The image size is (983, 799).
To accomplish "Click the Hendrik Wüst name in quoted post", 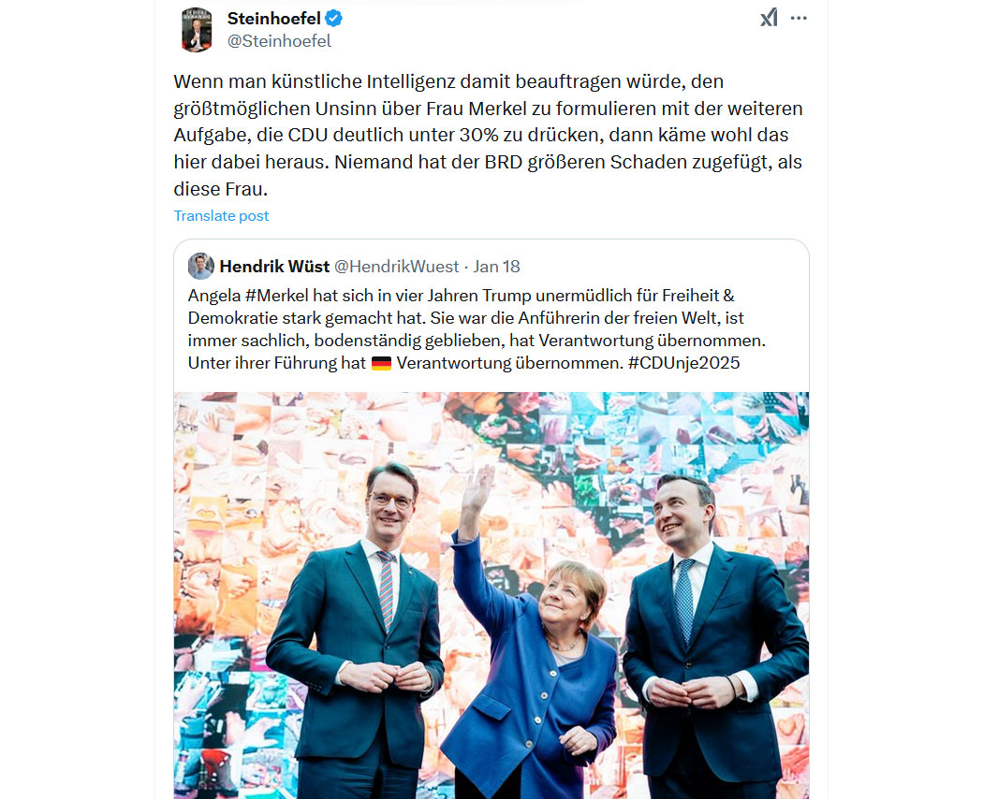I will pyautogui.click(x=274, y=267).
